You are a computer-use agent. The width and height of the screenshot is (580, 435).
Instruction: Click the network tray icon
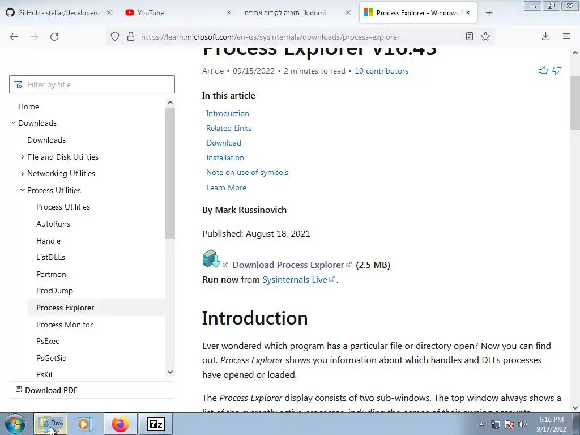pos(495,424)
